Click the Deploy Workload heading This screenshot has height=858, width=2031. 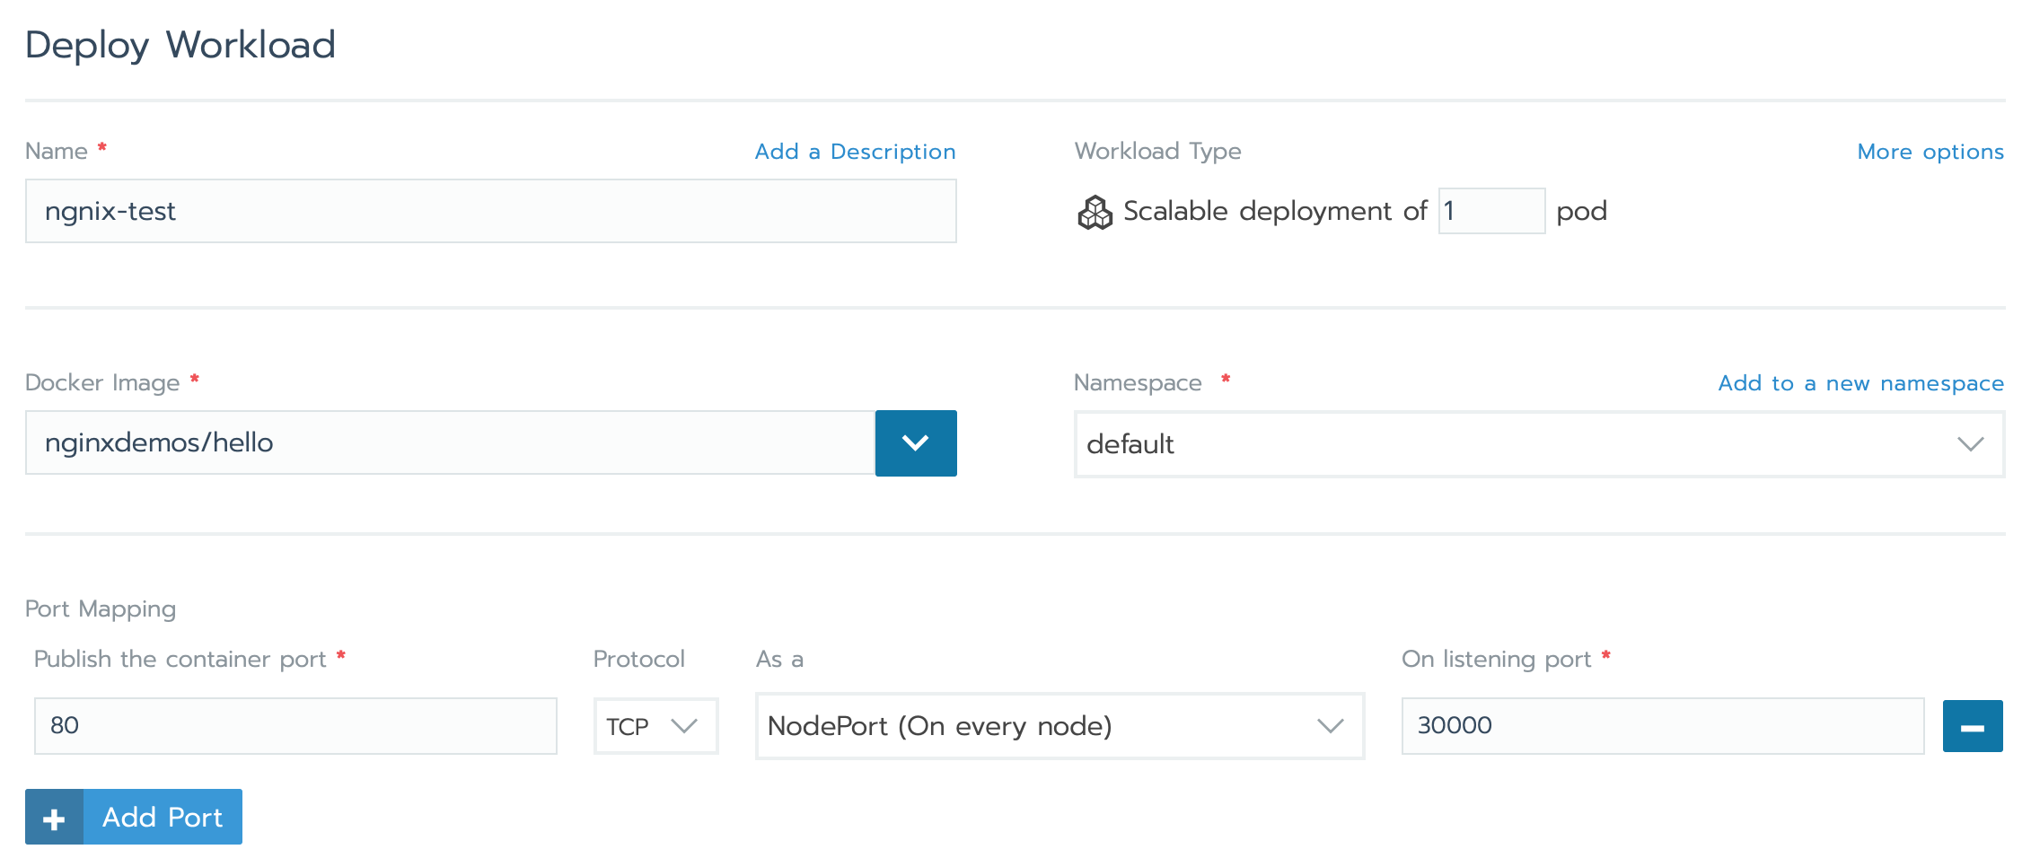(180, 45)
